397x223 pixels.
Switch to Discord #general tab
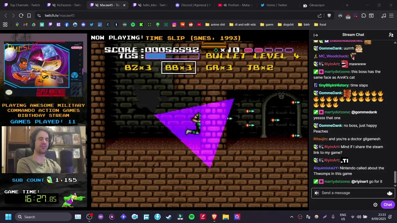tap(193, 5)
